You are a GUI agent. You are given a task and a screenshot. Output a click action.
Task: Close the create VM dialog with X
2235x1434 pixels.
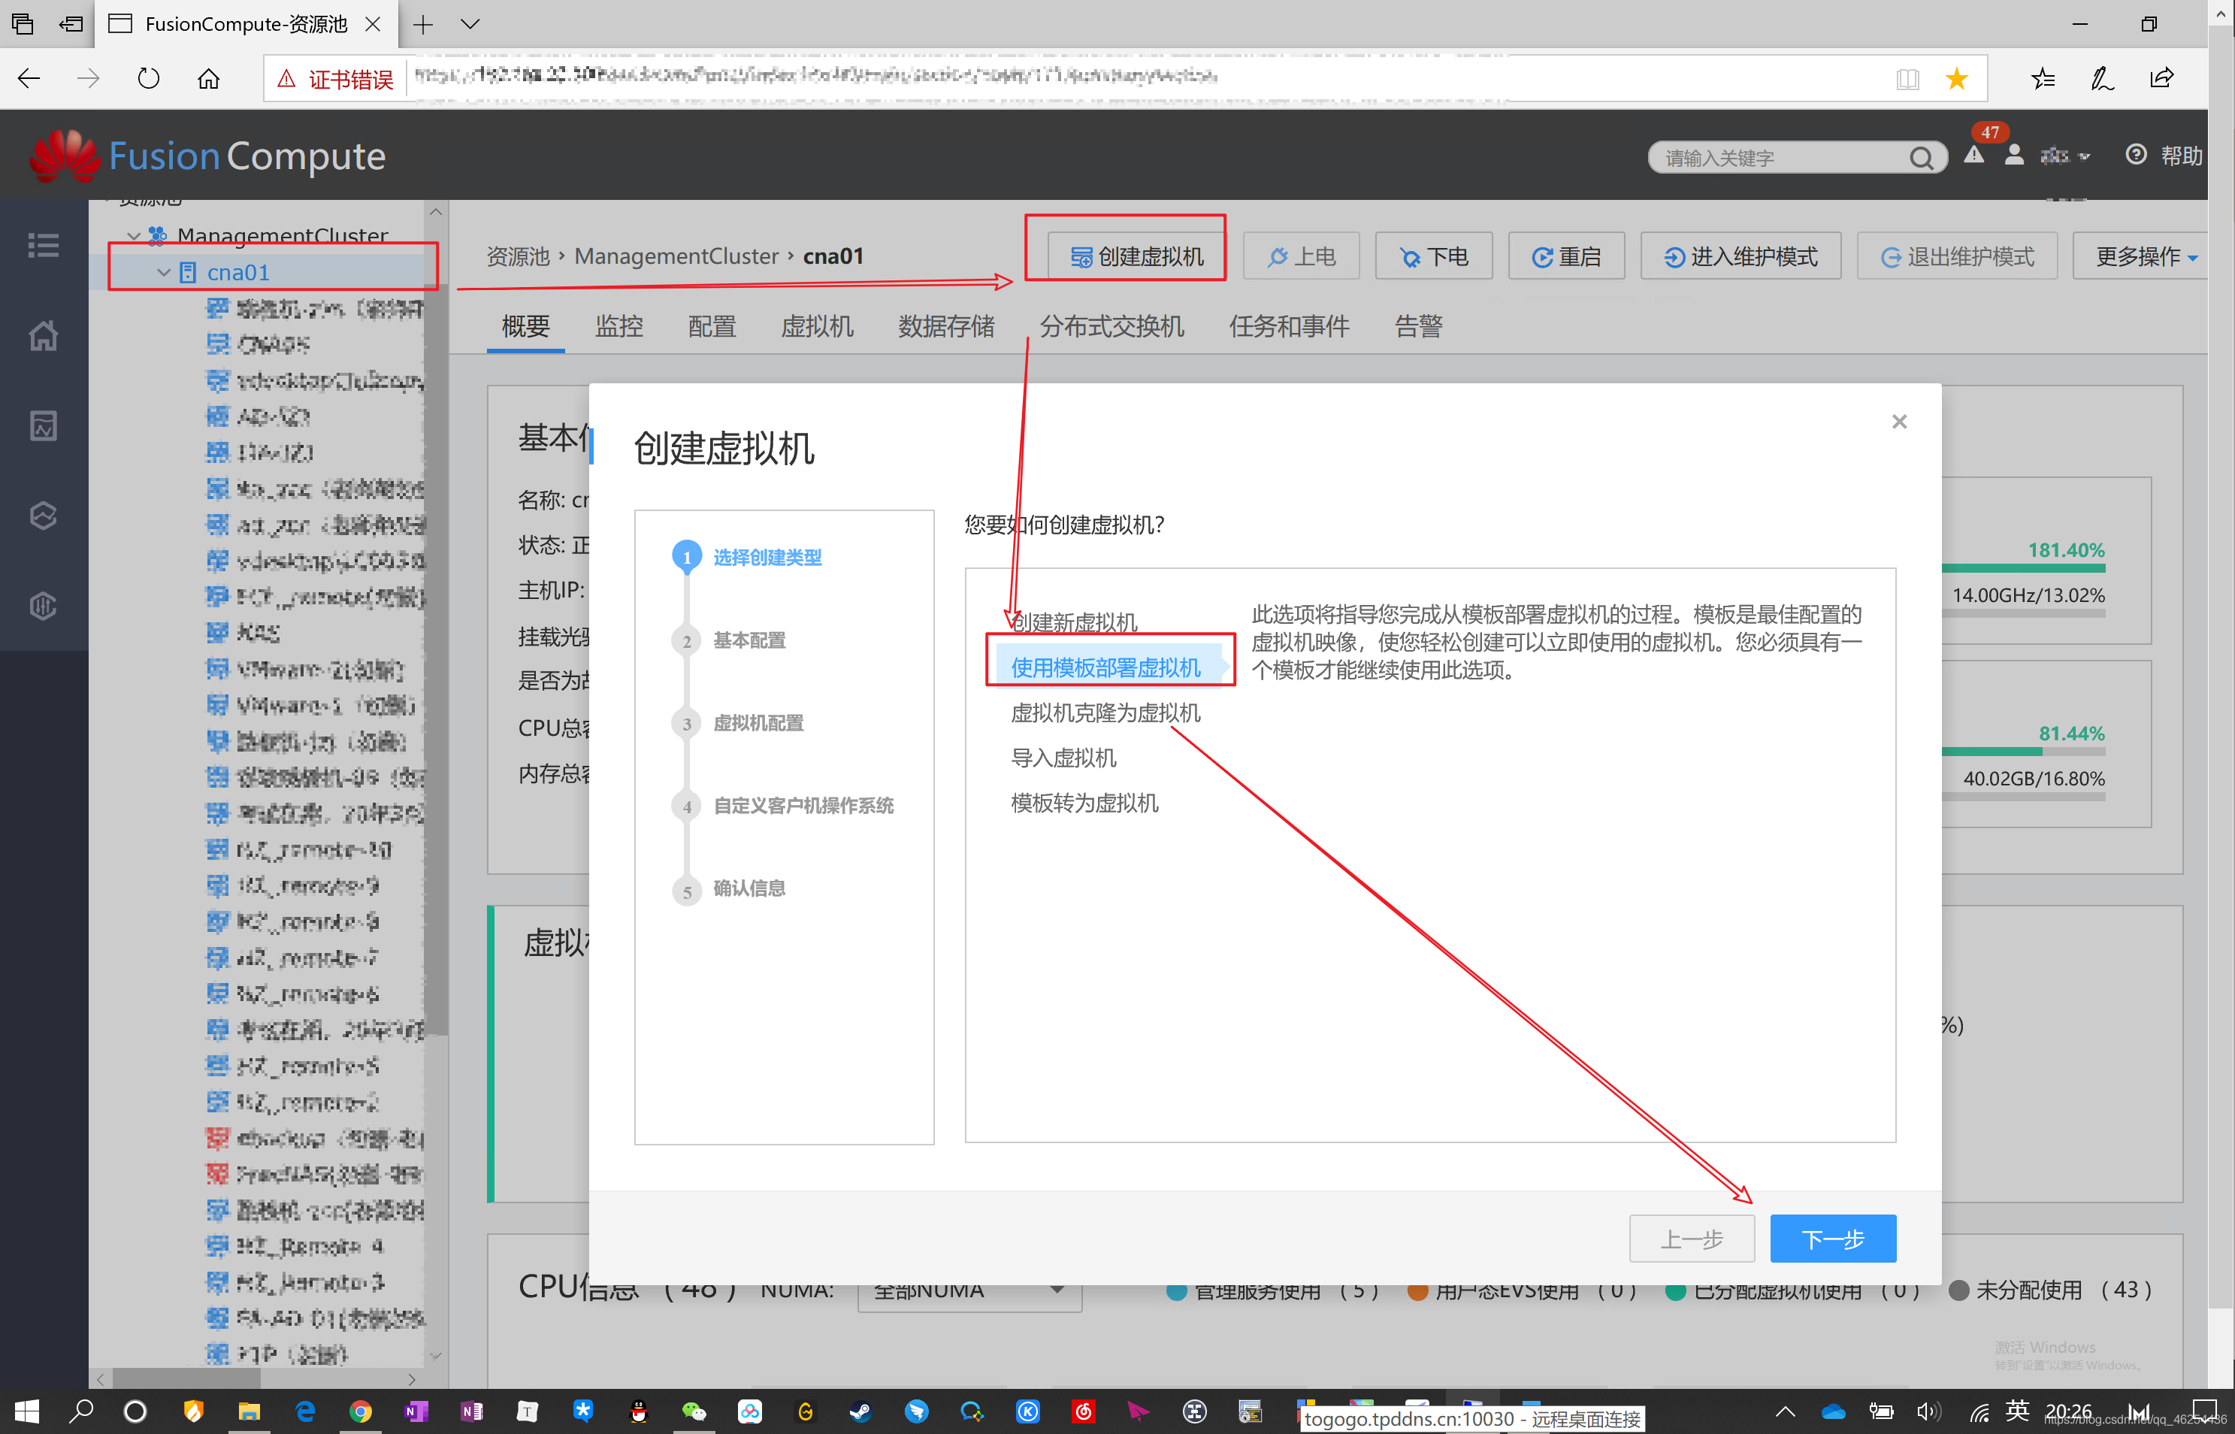[1900, 422]
